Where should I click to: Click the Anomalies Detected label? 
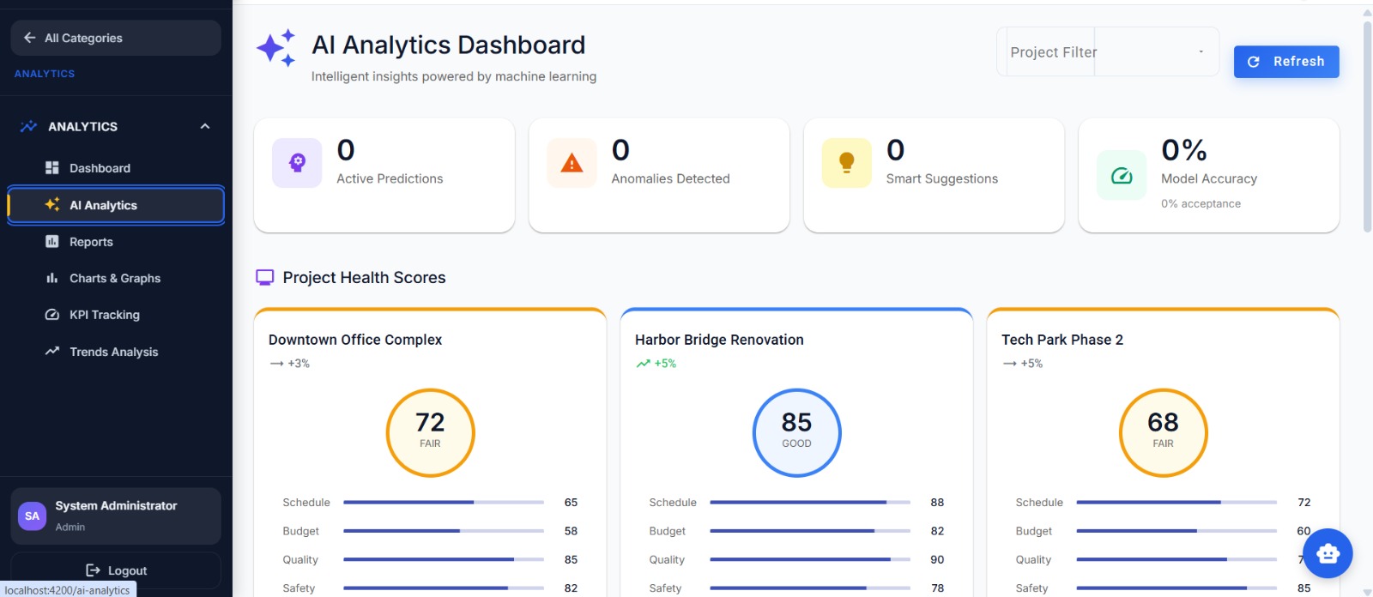point(670,178)
